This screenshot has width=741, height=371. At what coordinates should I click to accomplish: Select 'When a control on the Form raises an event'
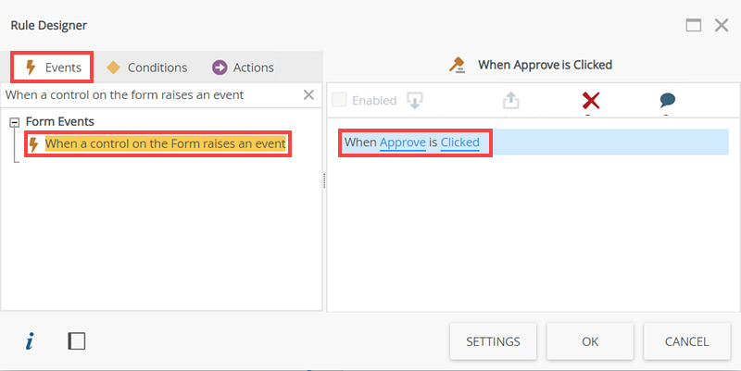165,144
